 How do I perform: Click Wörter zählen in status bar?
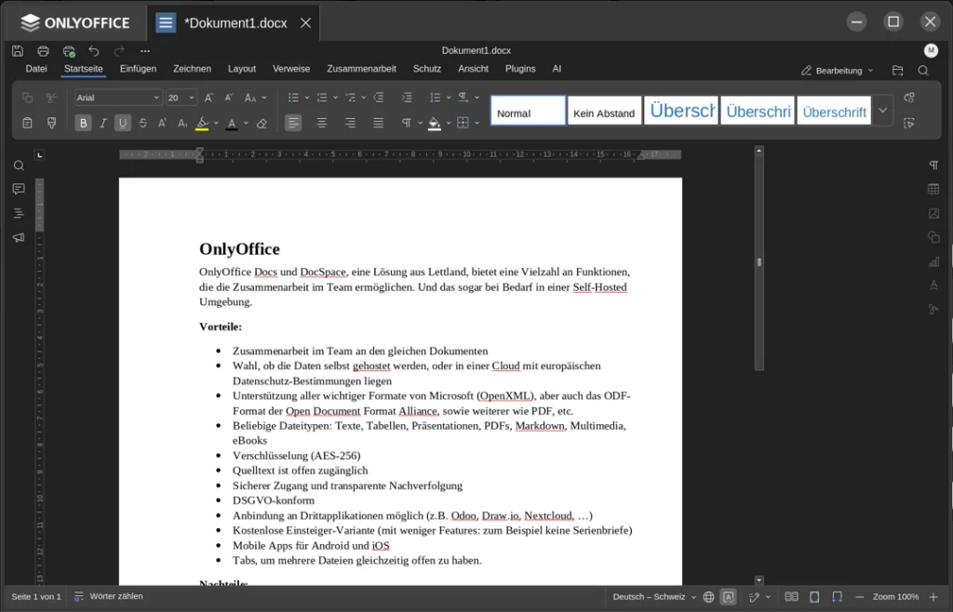point(109,597)
